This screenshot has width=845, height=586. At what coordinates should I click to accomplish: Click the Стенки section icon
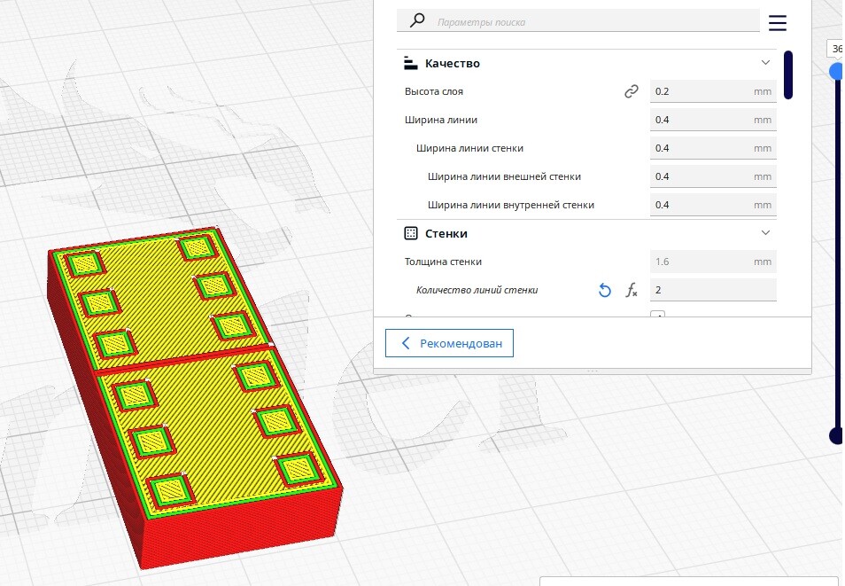point(411,233)
